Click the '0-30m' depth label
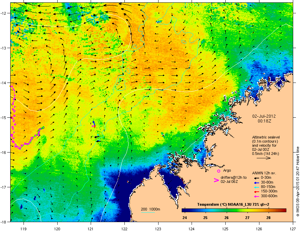The width and height of the screenshot is (300, 232). tap(266, 178)
